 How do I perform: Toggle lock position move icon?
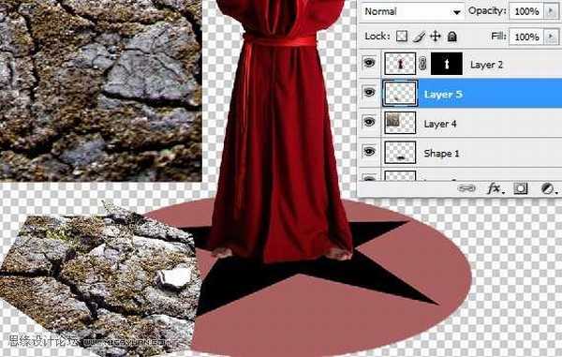pos(436,37)
